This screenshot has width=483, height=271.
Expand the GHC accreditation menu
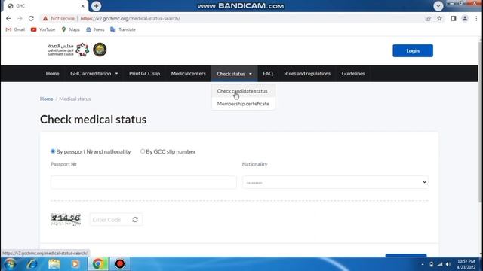click(94, 74)
